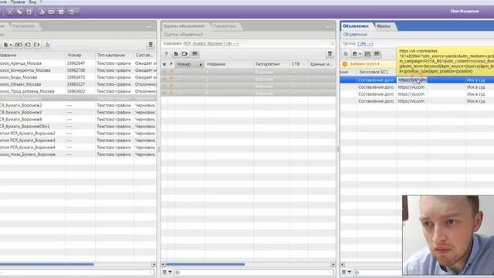Click the table icon in the purple top toolbar
Viewport: 494px width, 278px height.
coord(61,12)
